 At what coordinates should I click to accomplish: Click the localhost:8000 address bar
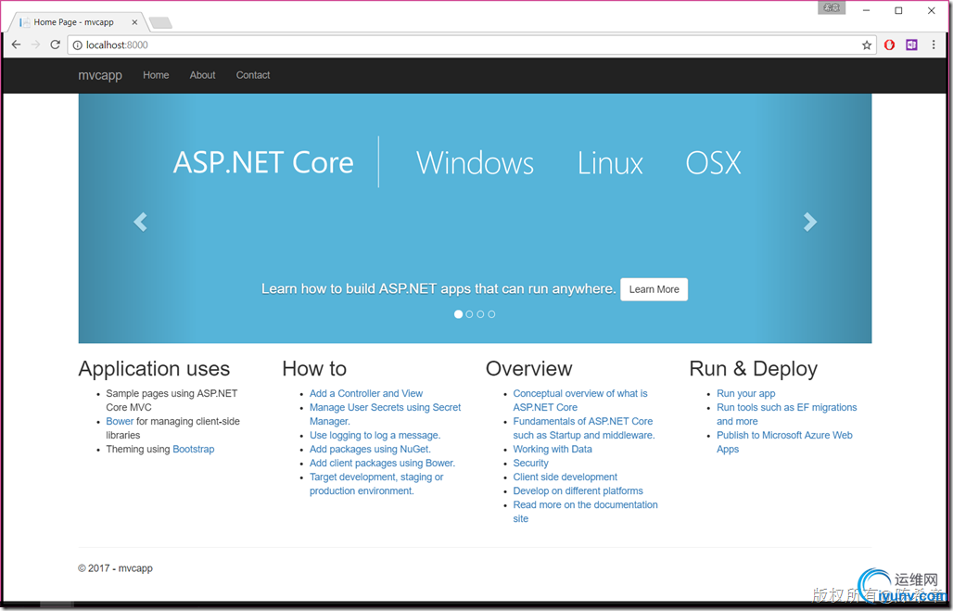pyautogui.click(x=472, y=45)
